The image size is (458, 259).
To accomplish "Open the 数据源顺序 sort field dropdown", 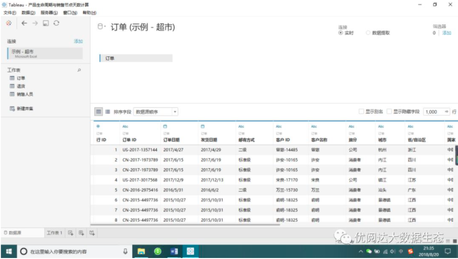I will (156, 112).
